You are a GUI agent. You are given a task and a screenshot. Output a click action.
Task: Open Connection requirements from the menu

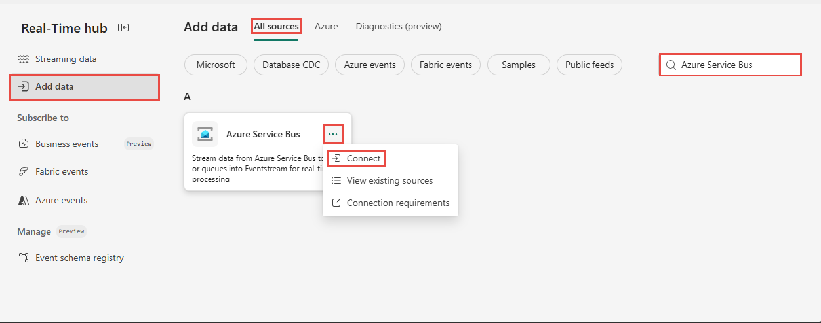390,203
